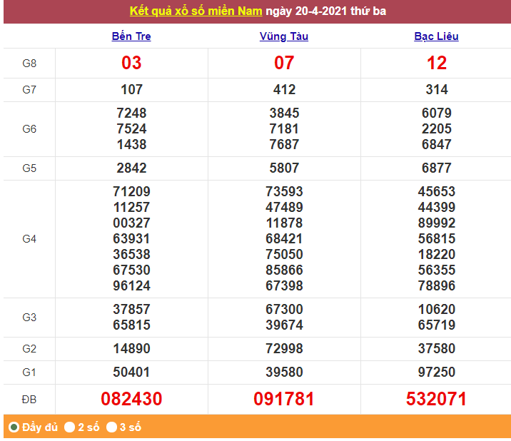Screen dimensions: 511x441
Task: Click Bến Tre G1 number 50401
Action: point(131,372)
